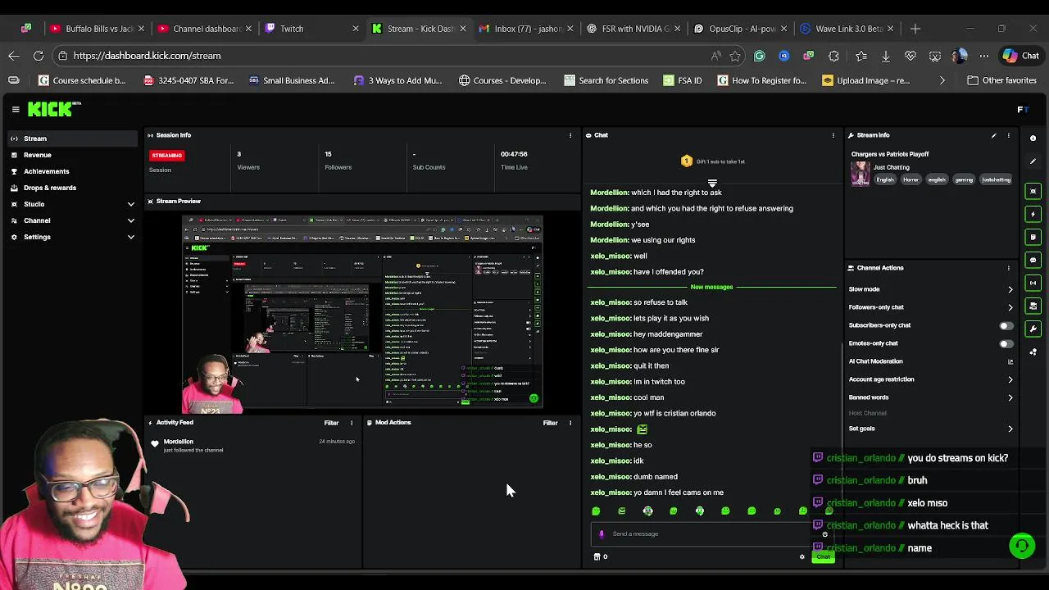
Task: Click Mordellion in Activity Feed
Action: pos(178,442)
